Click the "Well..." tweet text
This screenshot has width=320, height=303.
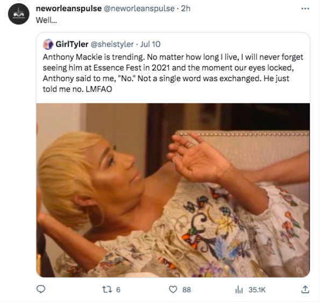46,20
